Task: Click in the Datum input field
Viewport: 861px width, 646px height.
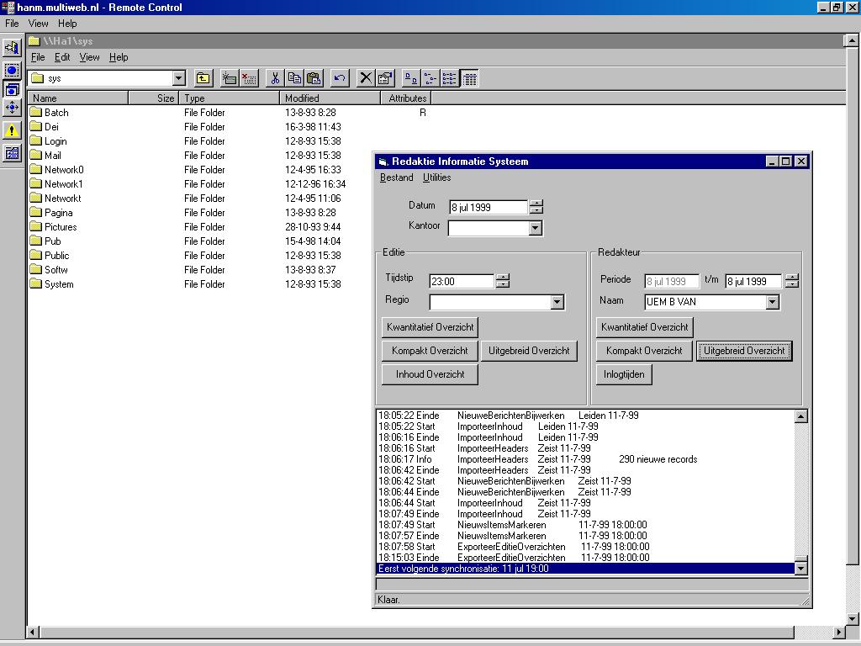Action: pyautogui.click(x=488, y=207)
